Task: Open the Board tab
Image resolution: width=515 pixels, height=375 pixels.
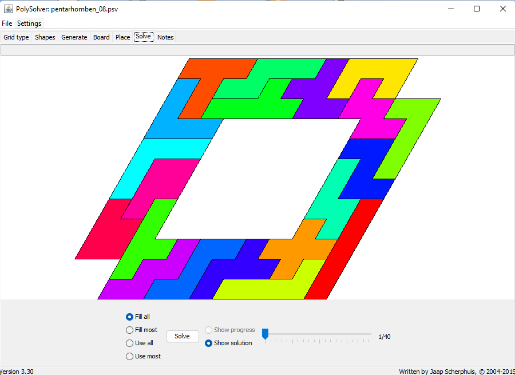Action: click(x=101, y=37)
